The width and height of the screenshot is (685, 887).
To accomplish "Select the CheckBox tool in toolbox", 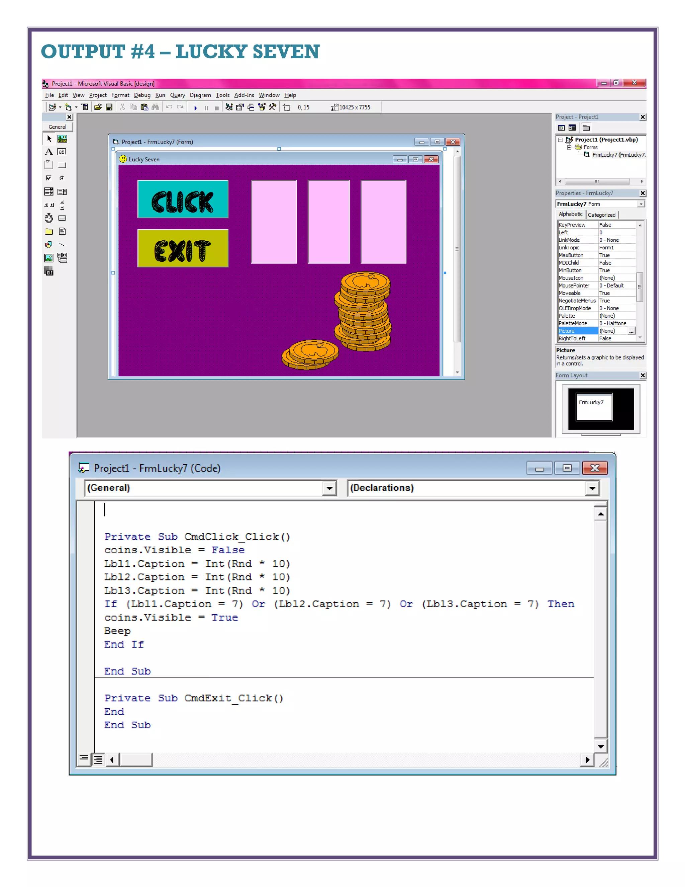I will pyautogui.click(x=49, y=178).
